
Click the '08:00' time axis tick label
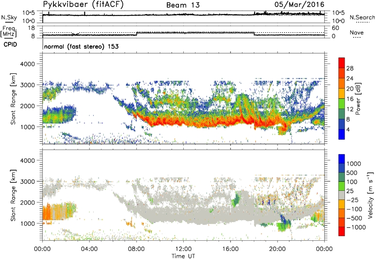(x=136, y=249)
